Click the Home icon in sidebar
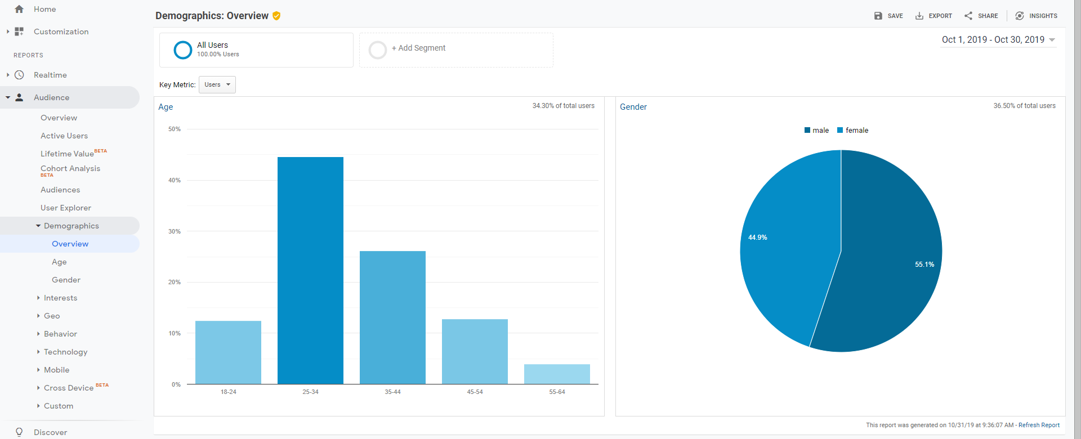The height and width of the screenshot is (439, 1081). pos(19,9)
